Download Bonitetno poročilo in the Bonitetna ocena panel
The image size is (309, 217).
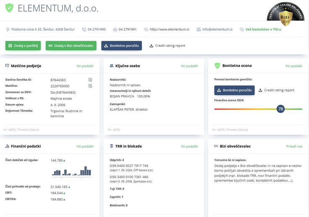click(x=235, y=90)
